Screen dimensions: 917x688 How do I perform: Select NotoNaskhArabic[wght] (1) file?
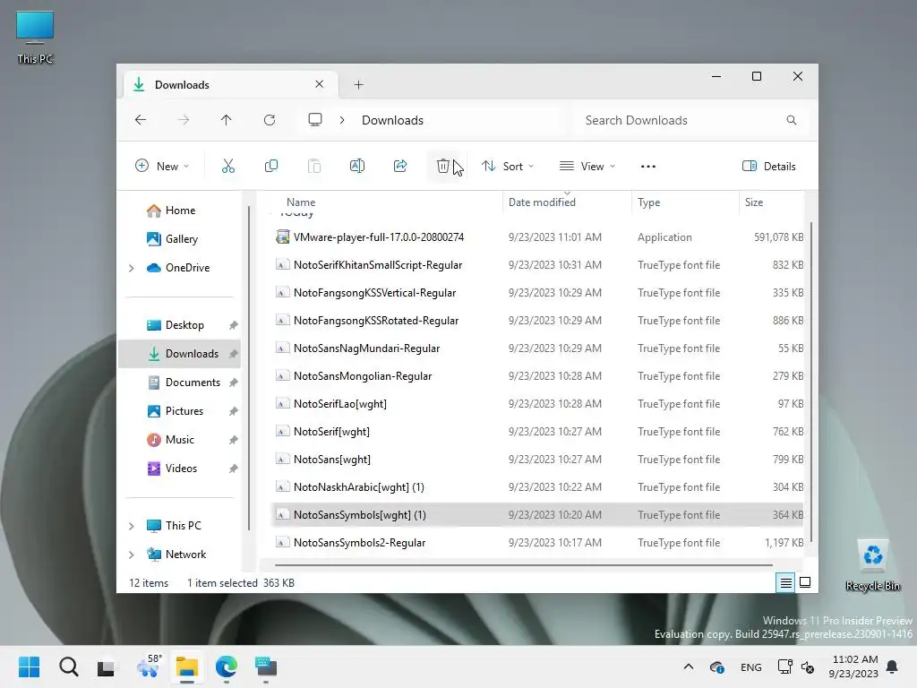(538, 487)
